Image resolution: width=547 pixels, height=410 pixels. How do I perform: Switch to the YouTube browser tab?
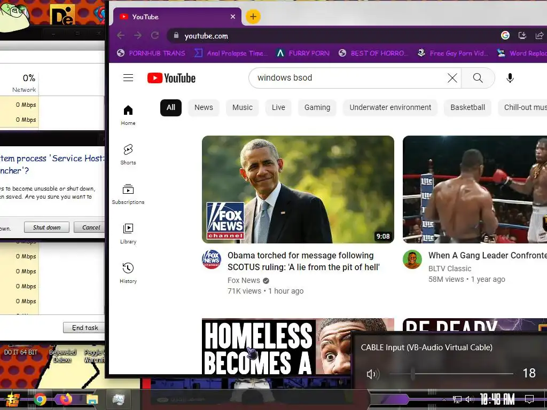coord(176,17)
